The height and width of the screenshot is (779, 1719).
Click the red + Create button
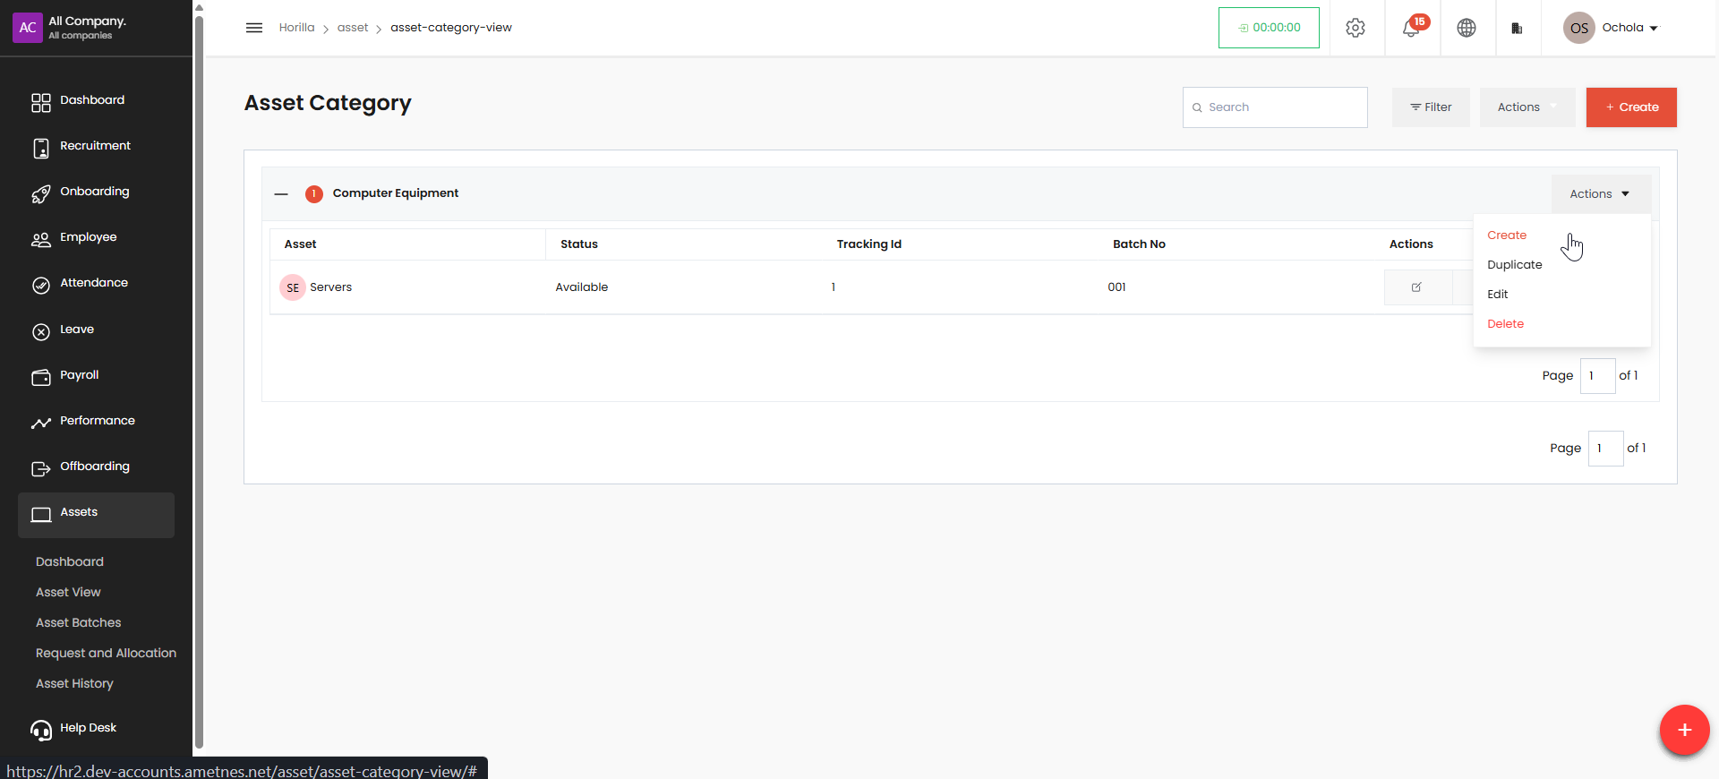tap(1631, 107)
